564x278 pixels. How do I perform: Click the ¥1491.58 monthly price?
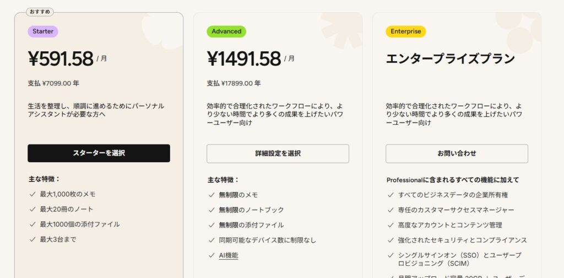pos(244,58)
